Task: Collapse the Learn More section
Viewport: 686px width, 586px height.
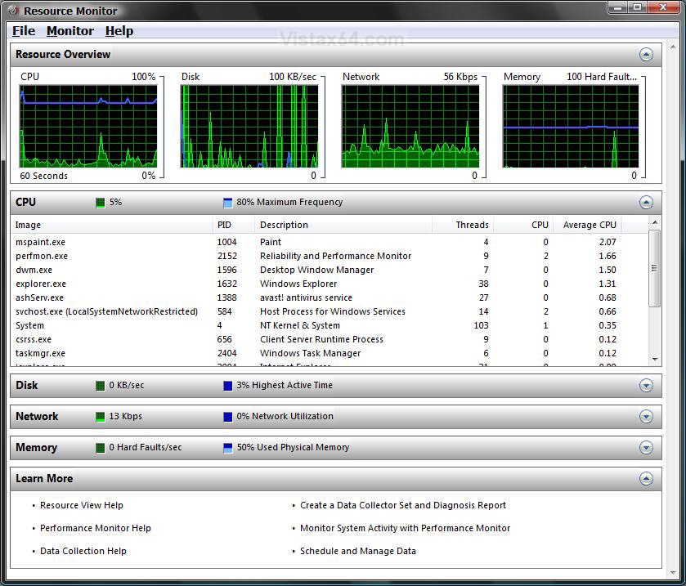Action: 646,478
